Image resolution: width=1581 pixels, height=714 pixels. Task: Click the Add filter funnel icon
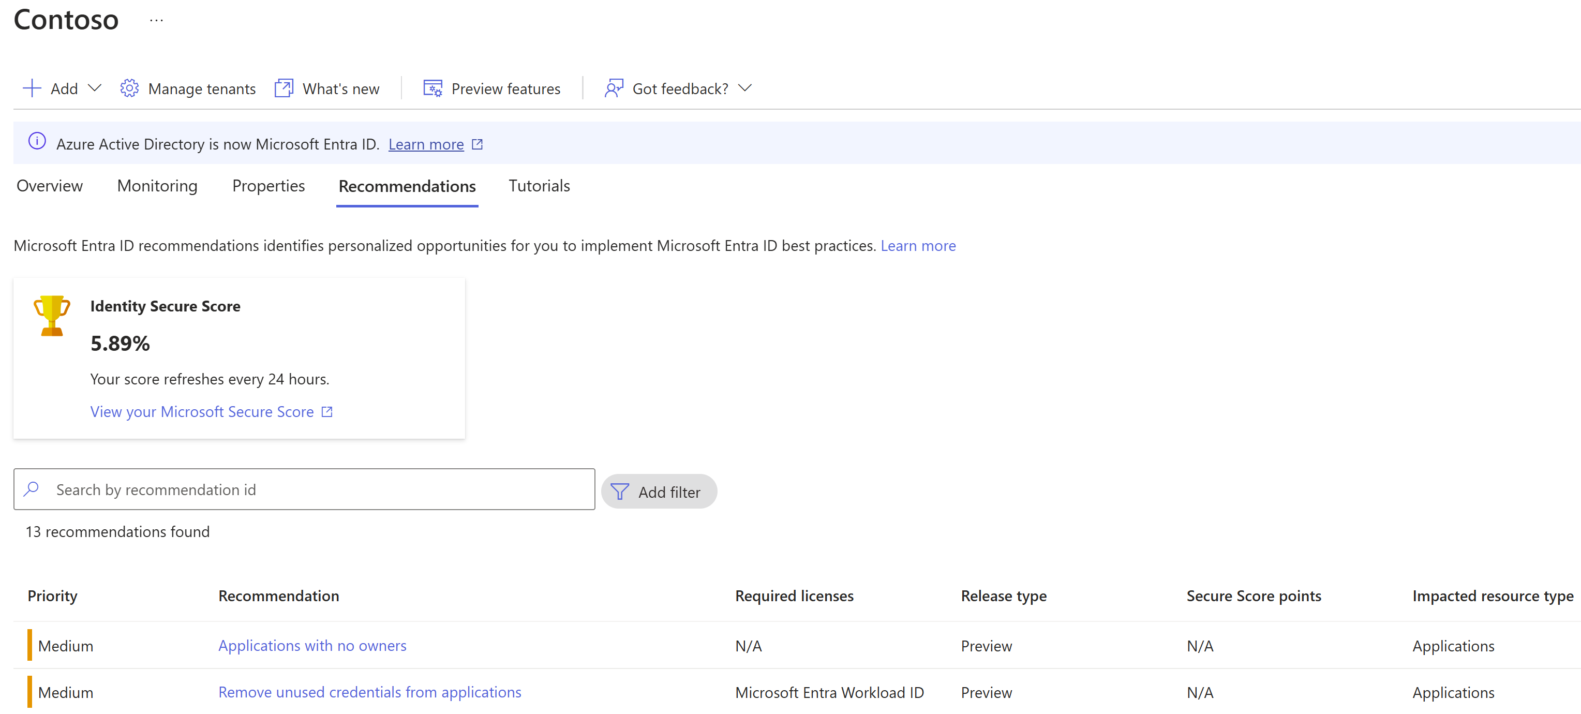(619, 491)
